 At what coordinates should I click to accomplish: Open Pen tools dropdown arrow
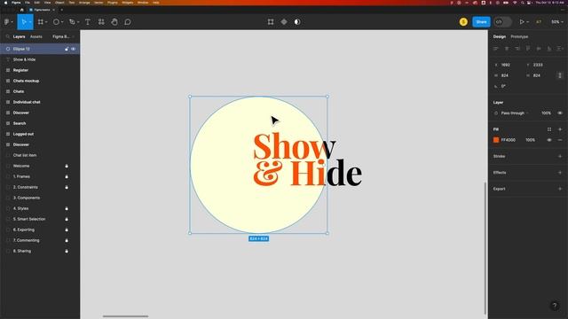tap(78, 22)
